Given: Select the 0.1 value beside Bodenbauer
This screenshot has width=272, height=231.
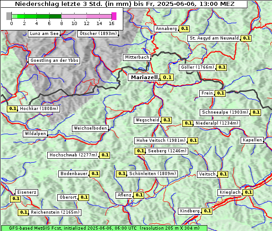Looking at the screenshot, I should pos(95,174).
